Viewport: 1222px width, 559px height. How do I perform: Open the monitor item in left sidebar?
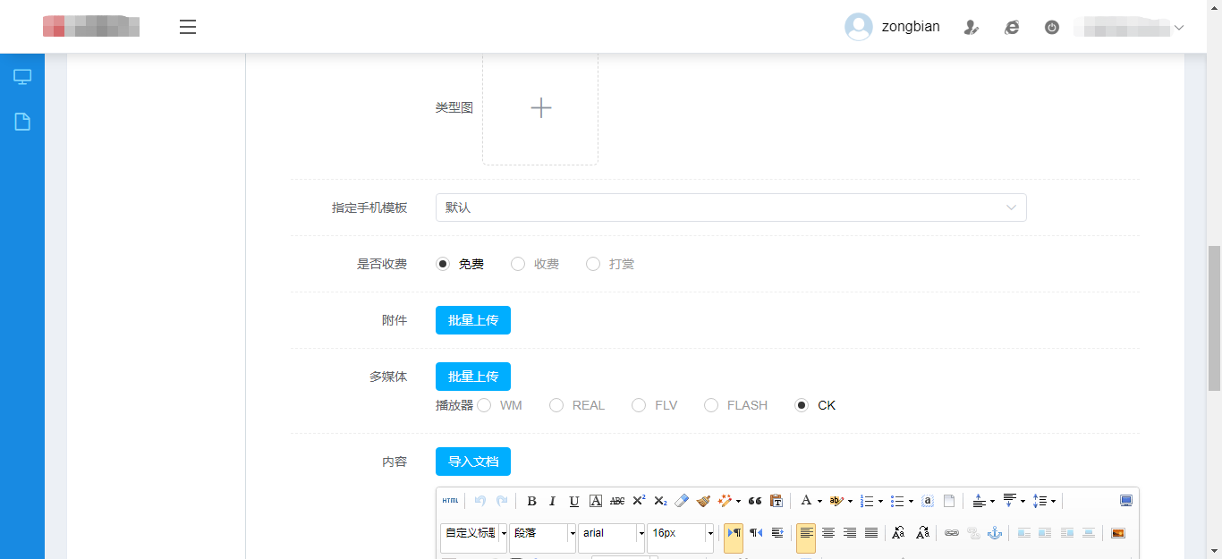click(22, 77)
